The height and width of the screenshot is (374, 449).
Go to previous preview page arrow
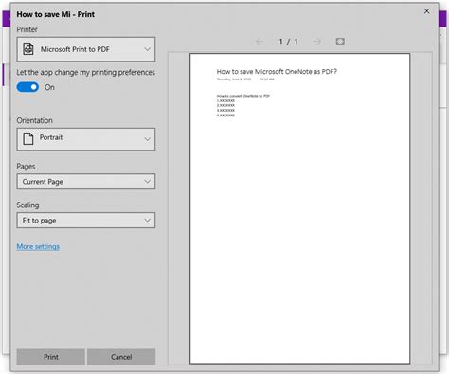tap(260, 42)
